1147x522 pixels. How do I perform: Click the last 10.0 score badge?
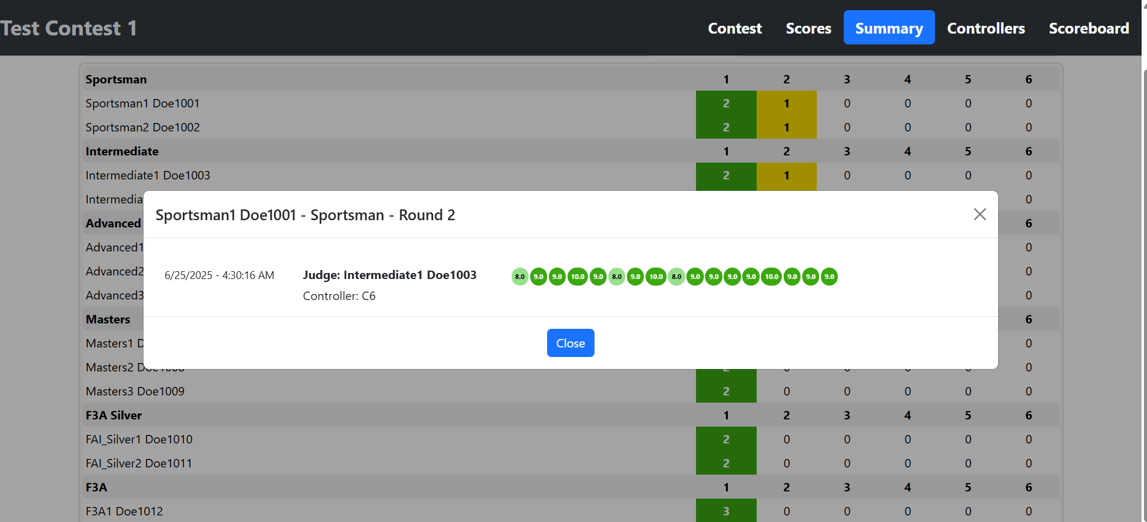(771, 277)
